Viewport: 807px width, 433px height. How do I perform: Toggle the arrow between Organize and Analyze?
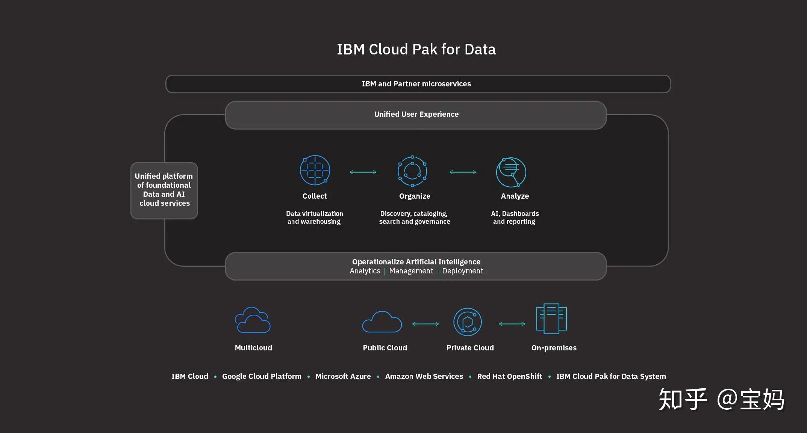click(463, 171)
